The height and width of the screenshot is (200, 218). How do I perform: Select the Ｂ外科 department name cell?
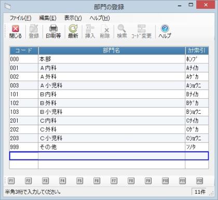pyautogui.click(x=112, y=103)
